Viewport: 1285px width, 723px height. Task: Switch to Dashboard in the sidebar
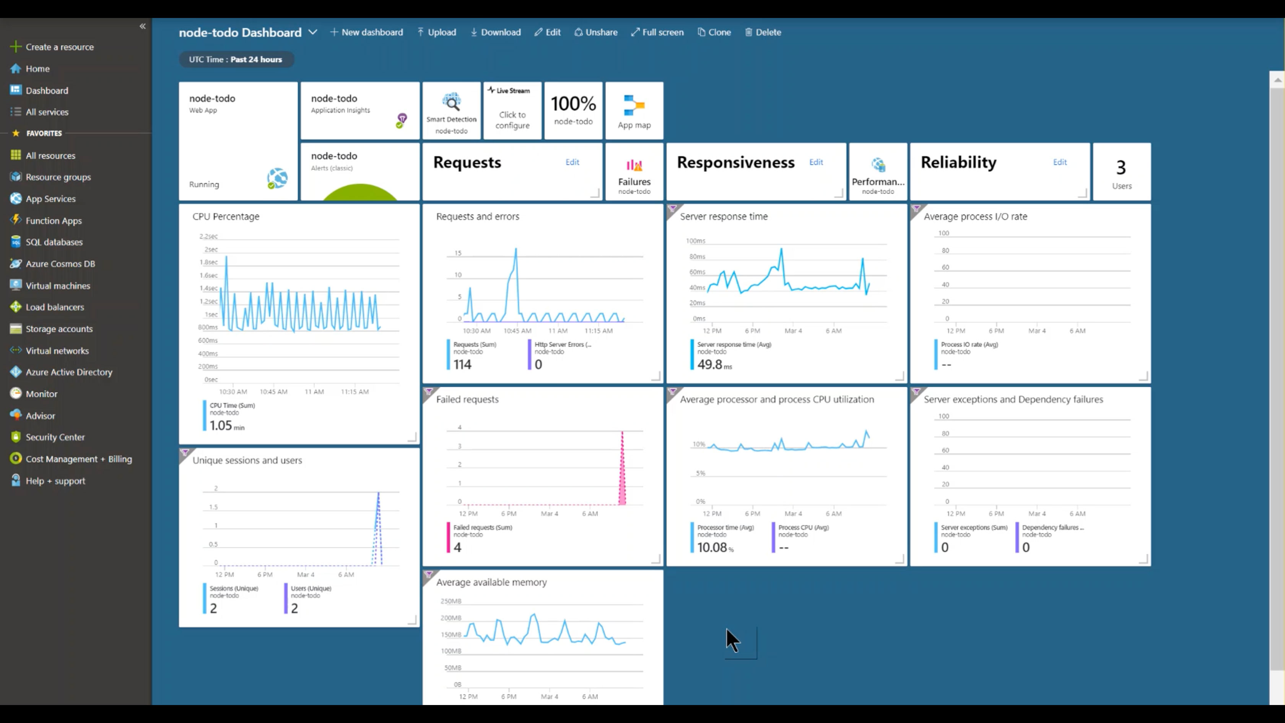point(47,90)
